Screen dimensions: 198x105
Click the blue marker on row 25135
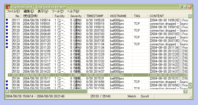7,81
